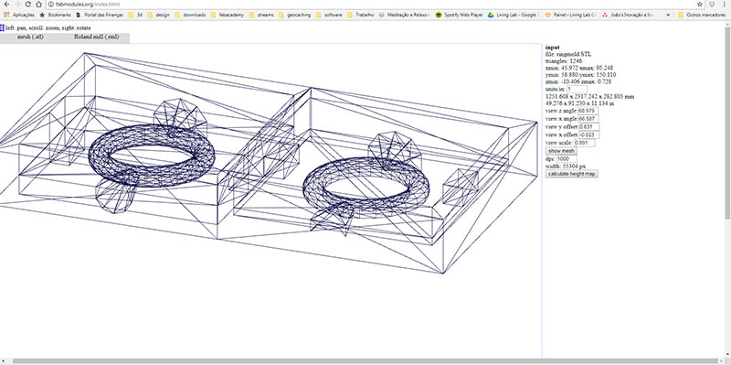
Task: Click the show mesh button
Action: pyautogui.click(x=561, y=151)
